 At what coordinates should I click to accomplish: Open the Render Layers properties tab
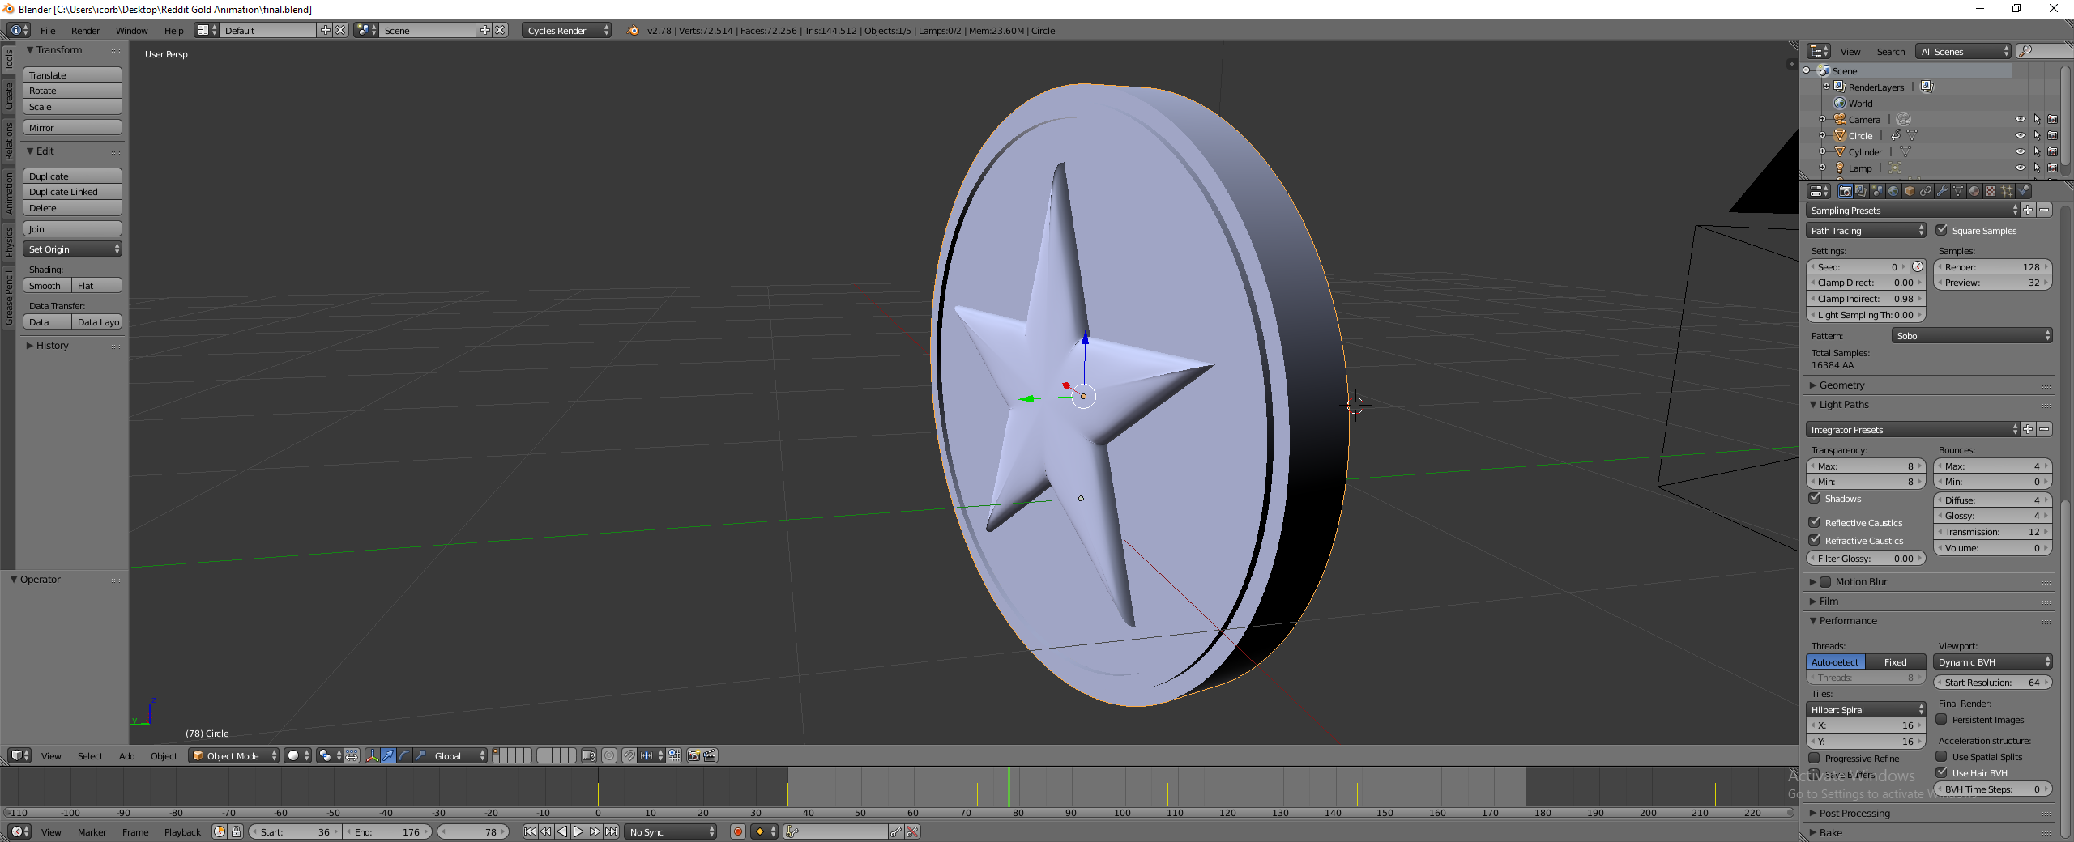pos(1861,191)
